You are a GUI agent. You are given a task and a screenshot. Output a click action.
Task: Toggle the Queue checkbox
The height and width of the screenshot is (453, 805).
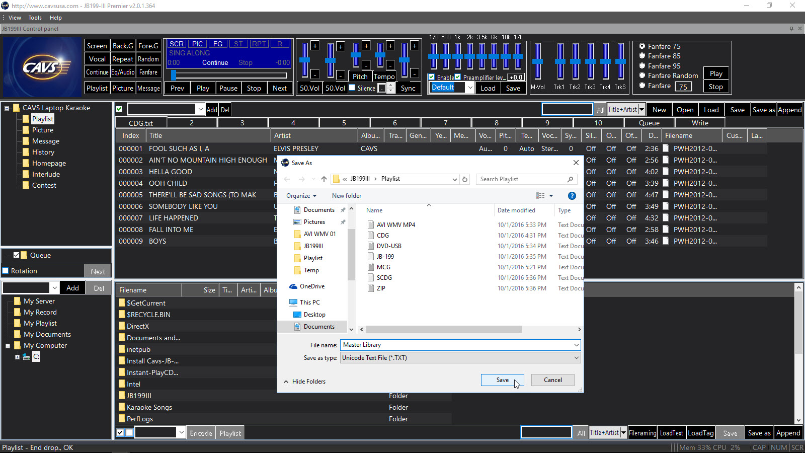[x=16, y=255]
